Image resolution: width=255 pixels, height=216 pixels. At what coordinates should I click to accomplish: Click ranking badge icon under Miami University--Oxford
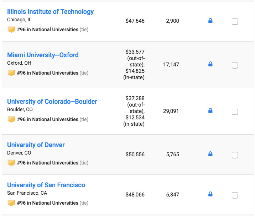pos(11,73)
